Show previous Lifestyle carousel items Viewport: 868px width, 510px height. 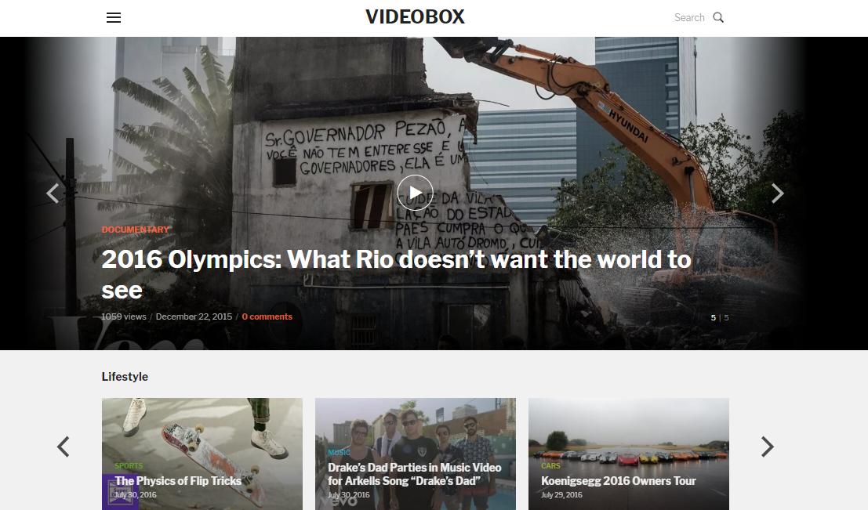(x=63, y=447)
